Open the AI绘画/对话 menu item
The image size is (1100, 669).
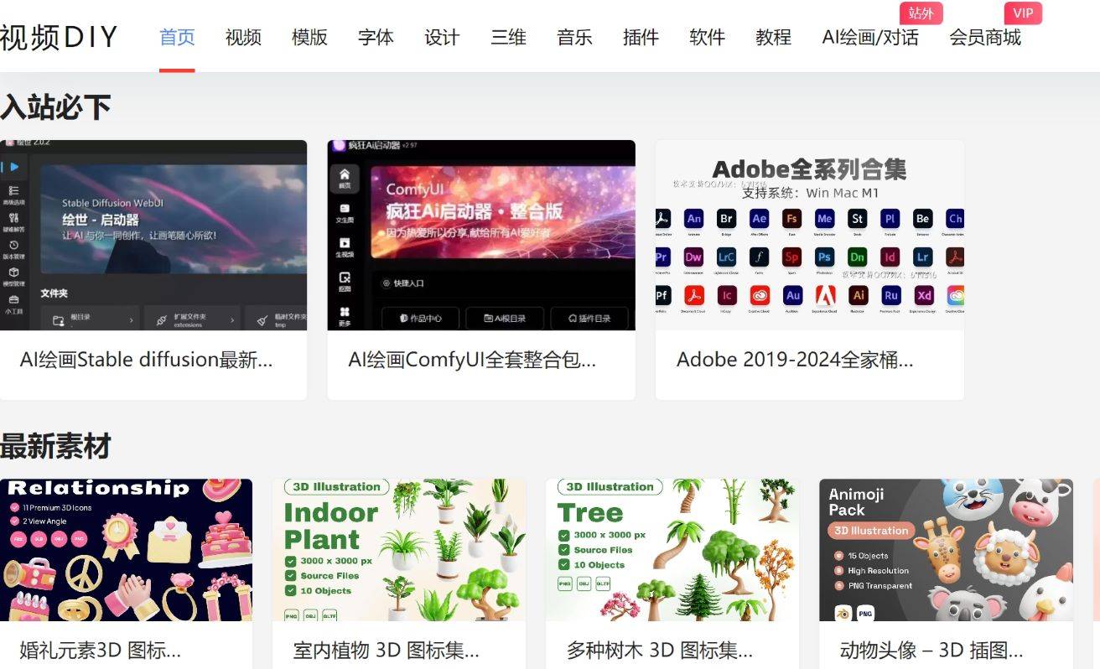click(x=870, y=37)
